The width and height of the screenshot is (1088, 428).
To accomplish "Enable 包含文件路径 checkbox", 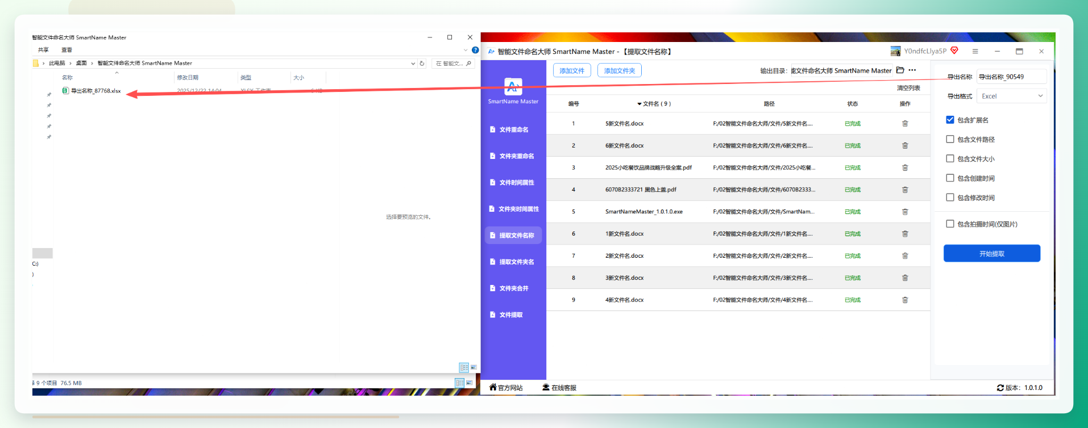I will (950, 139).
